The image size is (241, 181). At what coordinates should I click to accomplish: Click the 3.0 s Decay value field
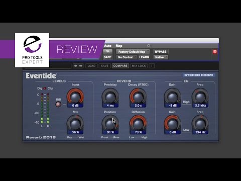pos(138,106)
